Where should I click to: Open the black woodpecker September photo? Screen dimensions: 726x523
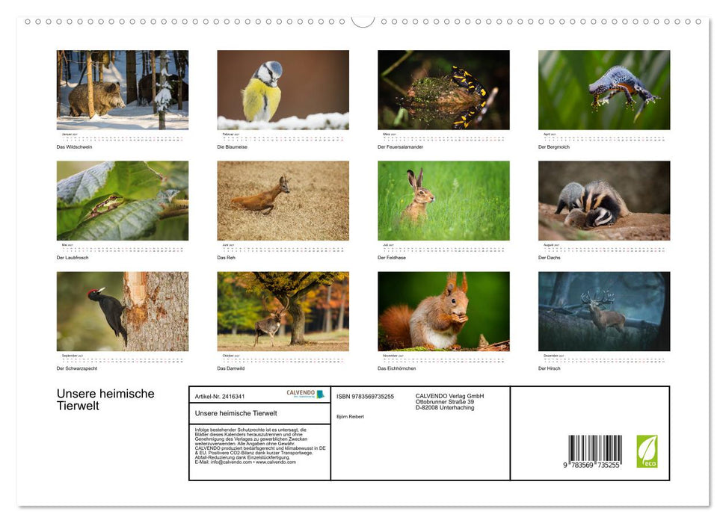(x=123, y=312)
